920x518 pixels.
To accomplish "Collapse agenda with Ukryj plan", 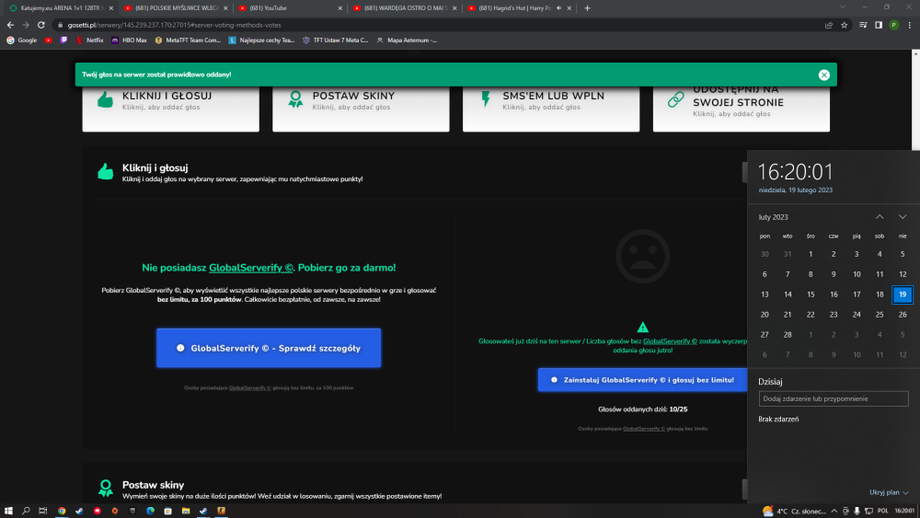I will 889,492.
